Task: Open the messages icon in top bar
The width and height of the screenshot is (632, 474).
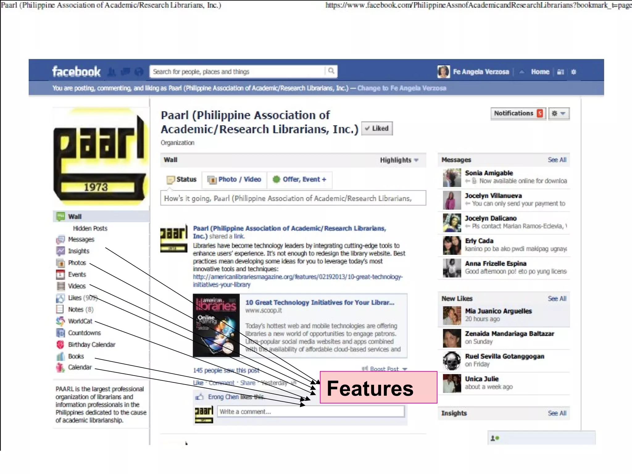Action: 125,72
